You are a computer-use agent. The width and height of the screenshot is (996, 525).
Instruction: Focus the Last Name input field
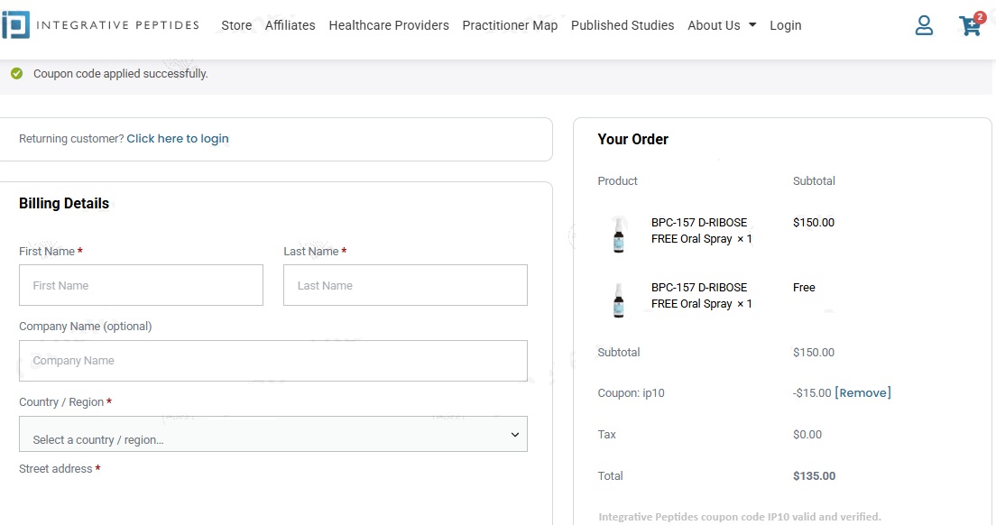click(405, 285)
